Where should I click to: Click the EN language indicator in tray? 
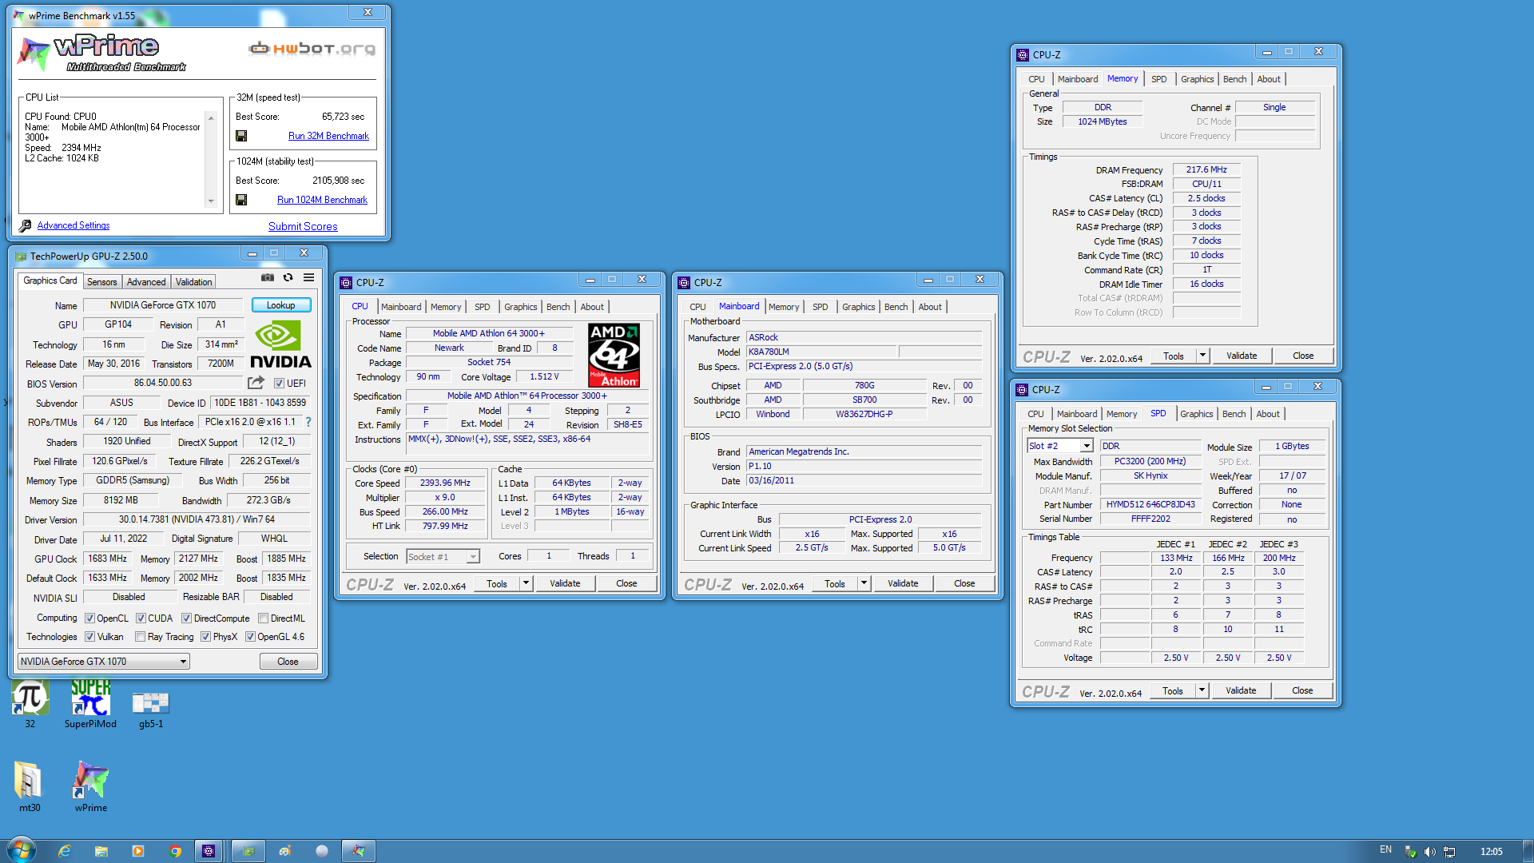point(1385,850)
